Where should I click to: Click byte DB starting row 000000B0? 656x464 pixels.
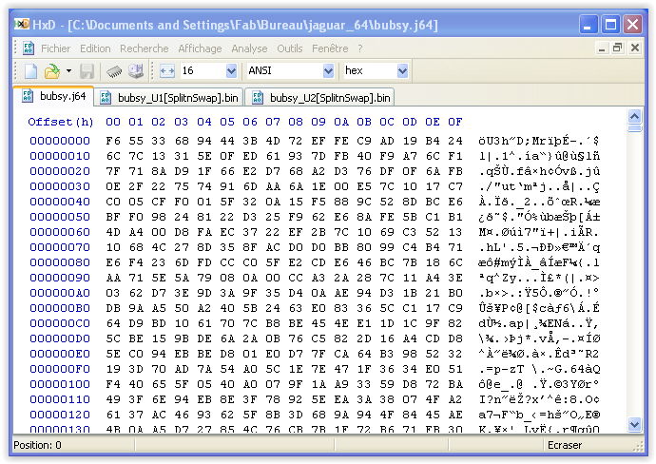pos(113,308)
